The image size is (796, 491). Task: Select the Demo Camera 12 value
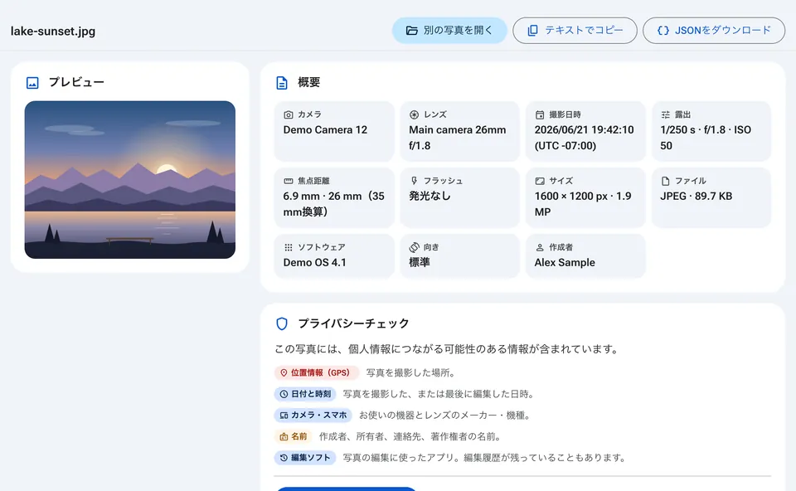(325, 130)
